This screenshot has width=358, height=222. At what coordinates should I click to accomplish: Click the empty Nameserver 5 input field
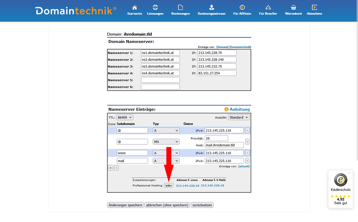tap(160, 80)
